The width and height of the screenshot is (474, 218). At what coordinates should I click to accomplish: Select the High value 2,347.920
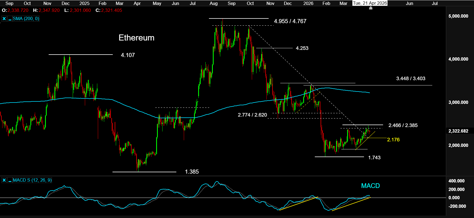49,10
